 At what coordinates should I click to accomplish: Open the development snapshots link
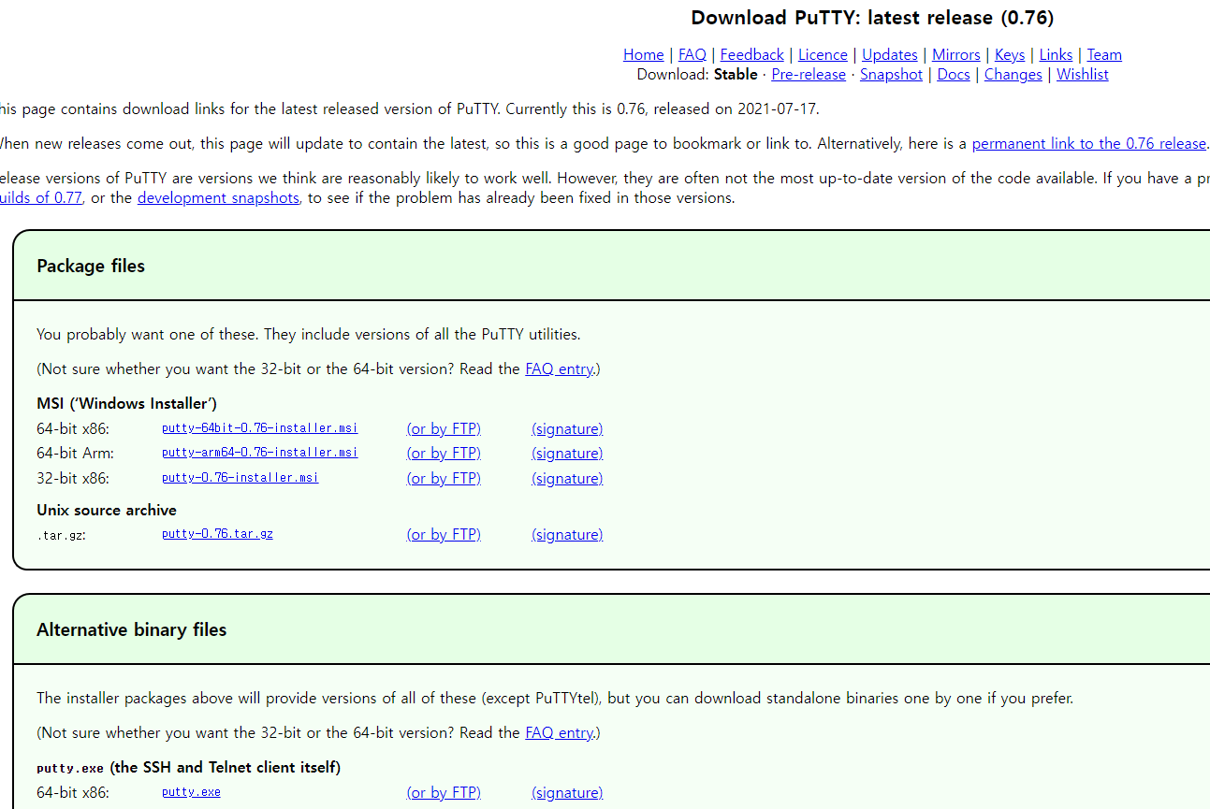click(218, 197)
